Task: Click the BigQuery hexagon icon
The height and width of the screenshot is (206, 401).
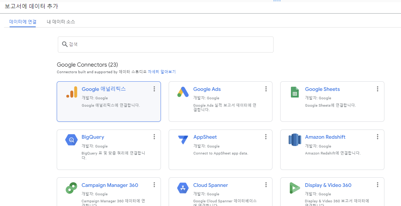Action: pyautogui.click(x=71, y=140)
